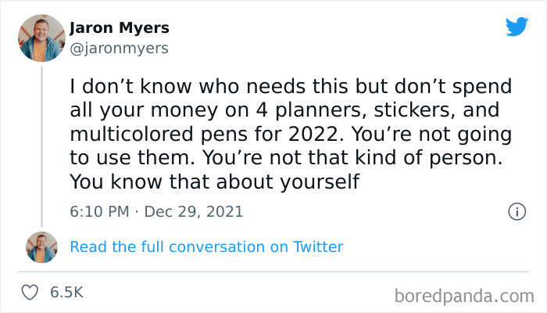Open Read the full conversation on Twitter
This screenshot has width=547, height=313.
tap(206, 247)
